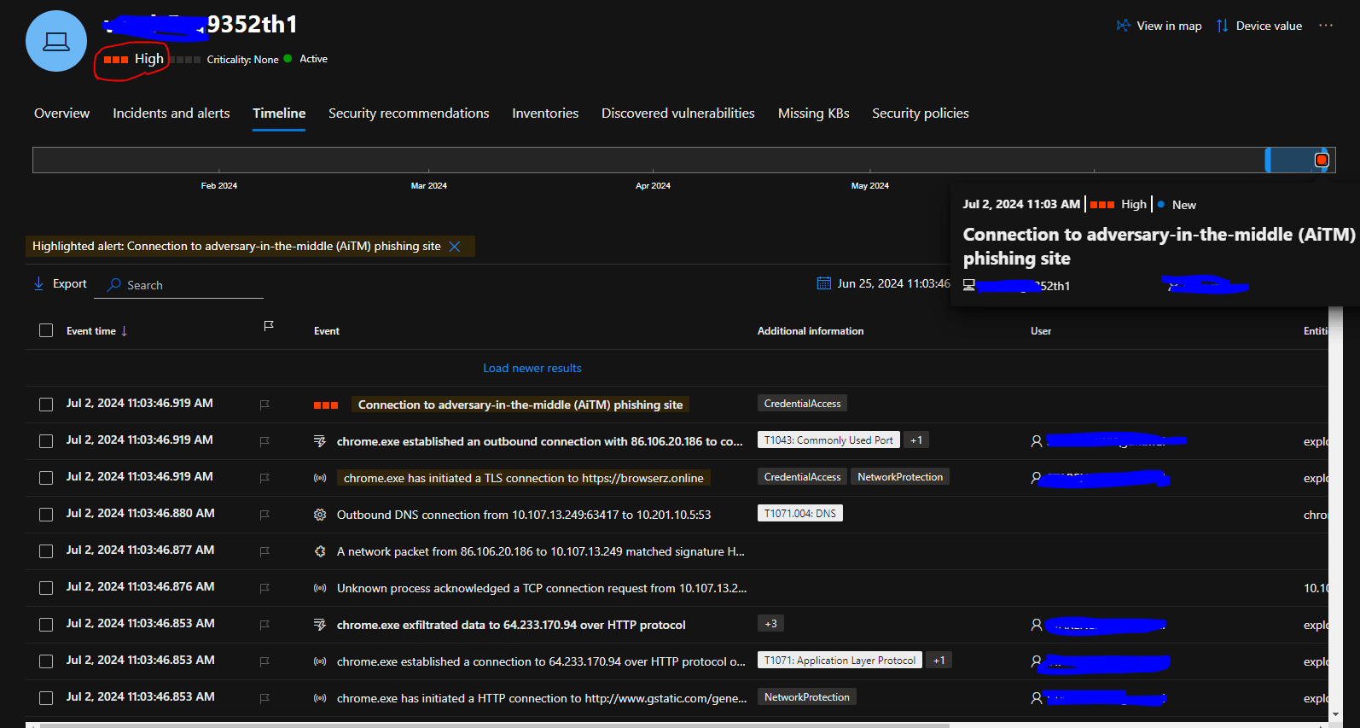This screenshot has height=728, width=1360.
Task: Flag the network packet signature event
Action: click(264, 551)
